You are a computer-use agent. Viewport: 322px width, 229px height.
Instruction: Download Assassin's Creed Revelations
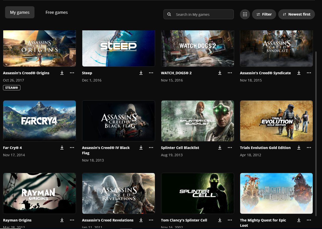click(141, 220)
